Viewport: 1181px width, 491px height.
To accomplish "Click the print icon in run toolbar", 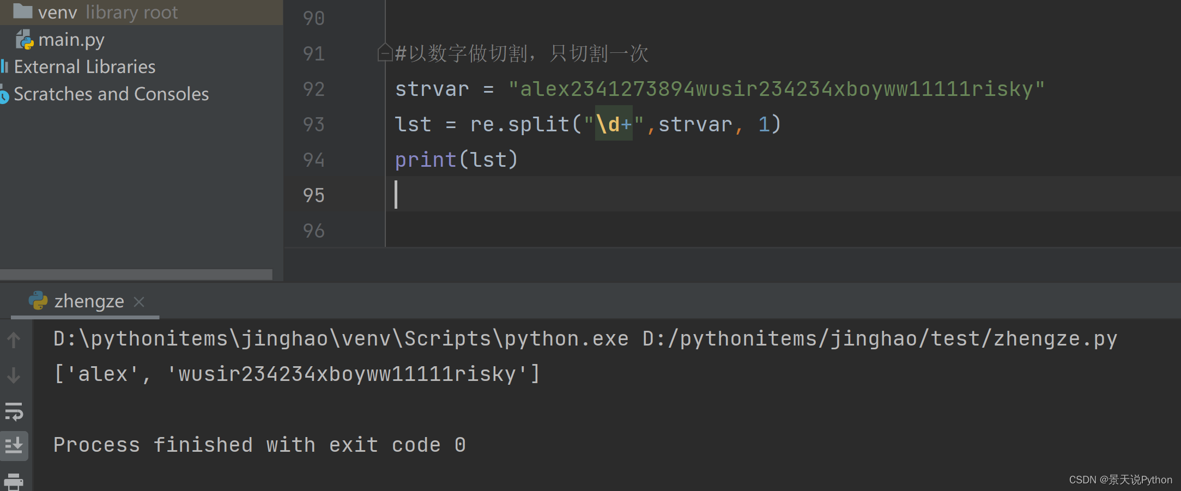I will coord(14,482).
